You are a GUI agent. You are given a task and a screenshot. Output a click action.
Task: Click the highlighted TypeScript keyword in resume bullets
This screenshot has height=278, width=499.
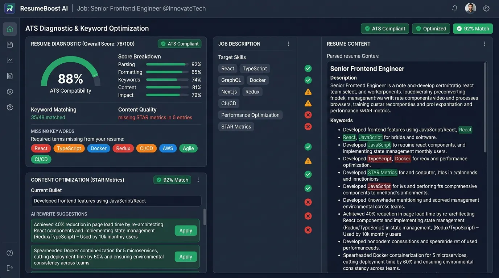click(380, 159)
